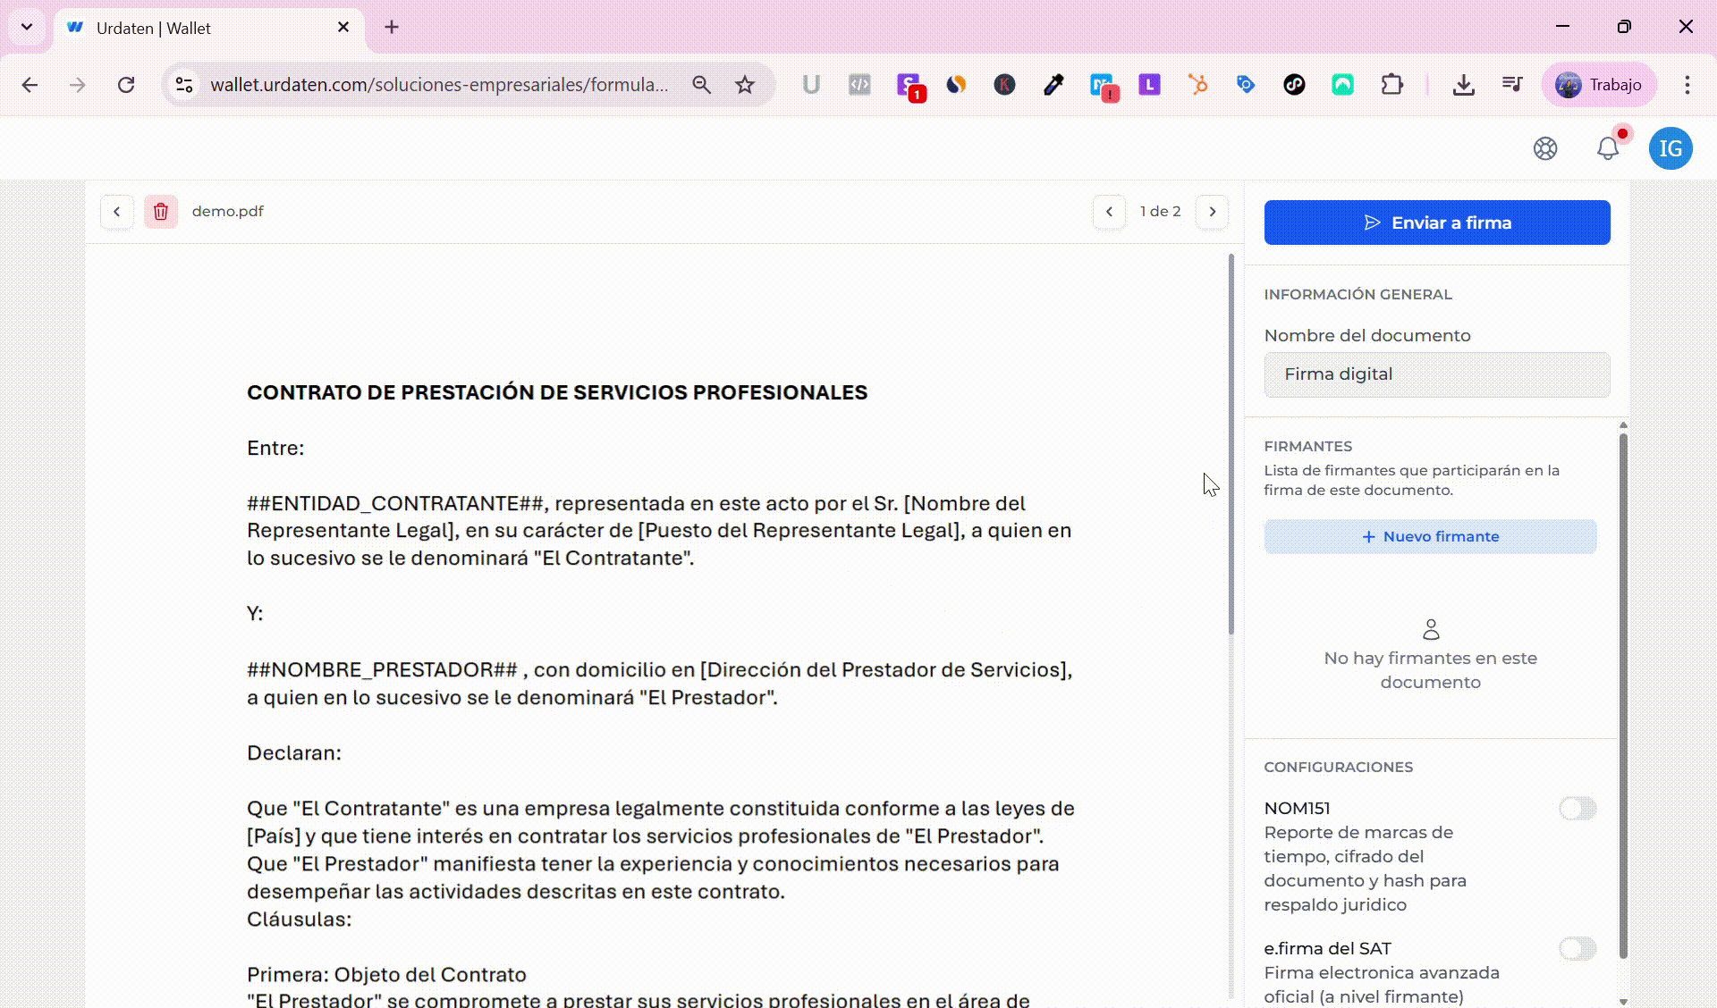Viewport: 1717px width, 1008px height.
Task: Add a signer with Nuevo firmante
Action: pos(1430,537)
